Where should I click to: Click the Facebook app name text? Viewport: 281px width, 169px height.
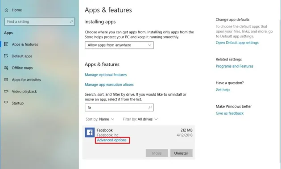(x=105, y=130)
